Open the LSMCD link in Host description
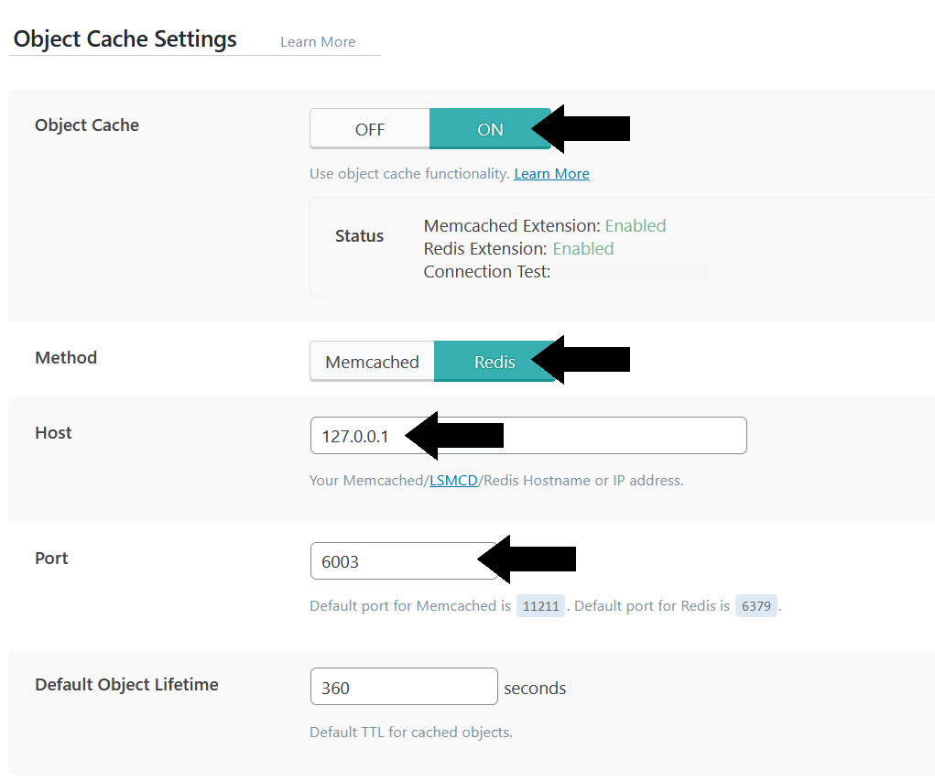 pyautogui.click(x=454, y=481)
